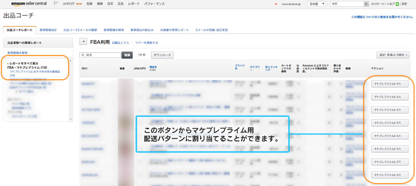Open the 価格 menu
This screenshot has width=416, height=186.
coord(100,4)
